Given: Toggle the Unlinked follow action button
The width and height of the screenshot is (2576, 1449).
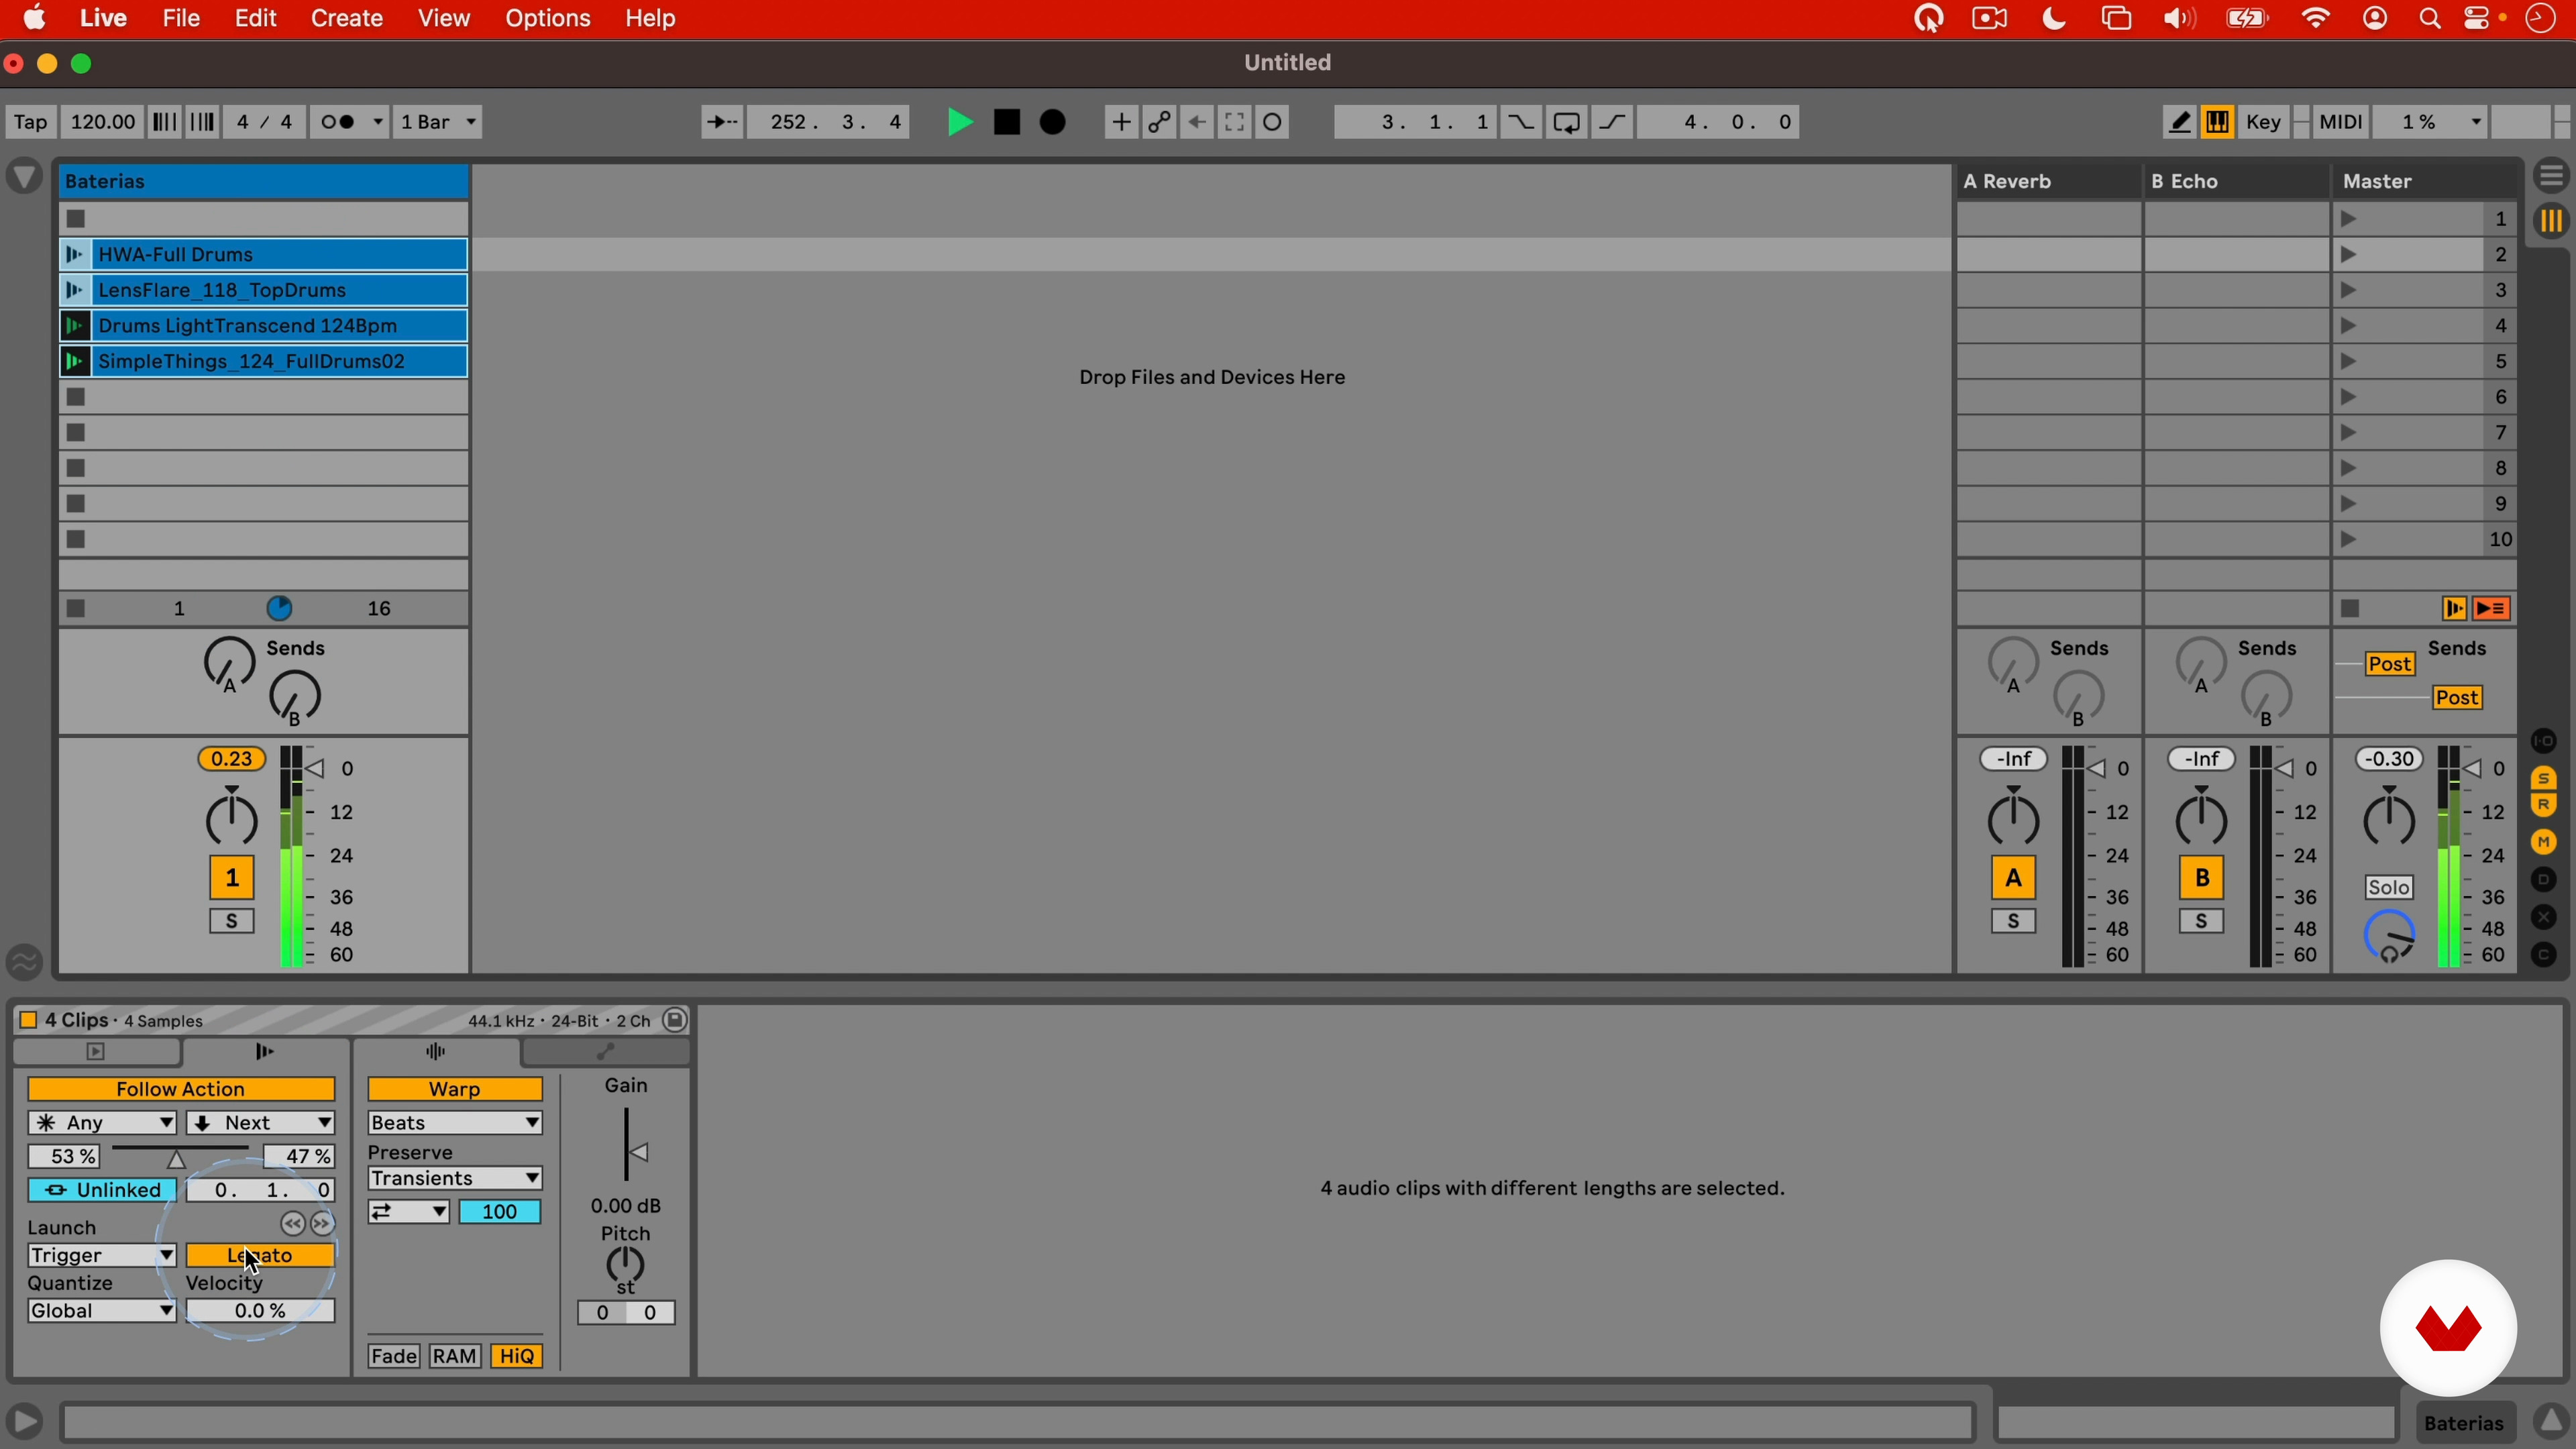Looking at the screenshot, I should [x=102, y=1191].
